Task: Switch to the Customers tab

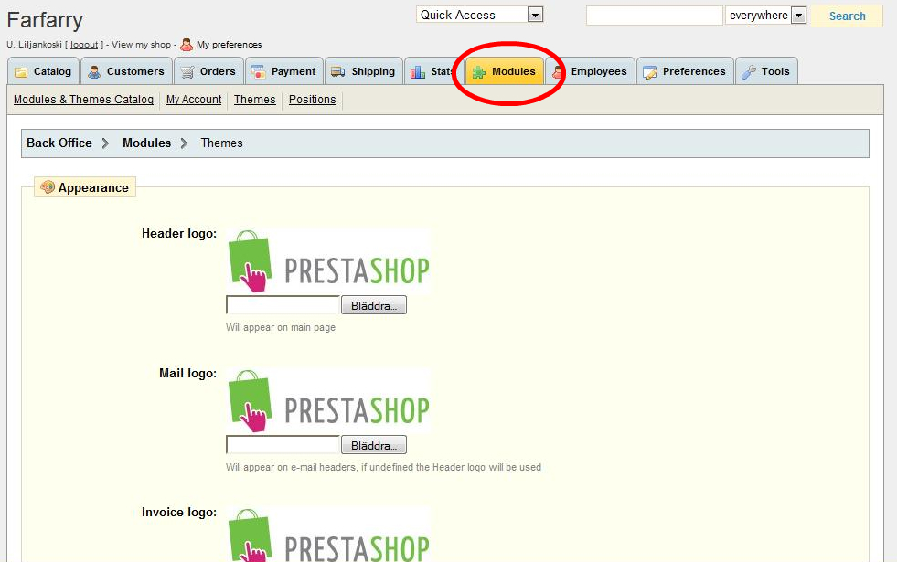Action: point(126,71)
